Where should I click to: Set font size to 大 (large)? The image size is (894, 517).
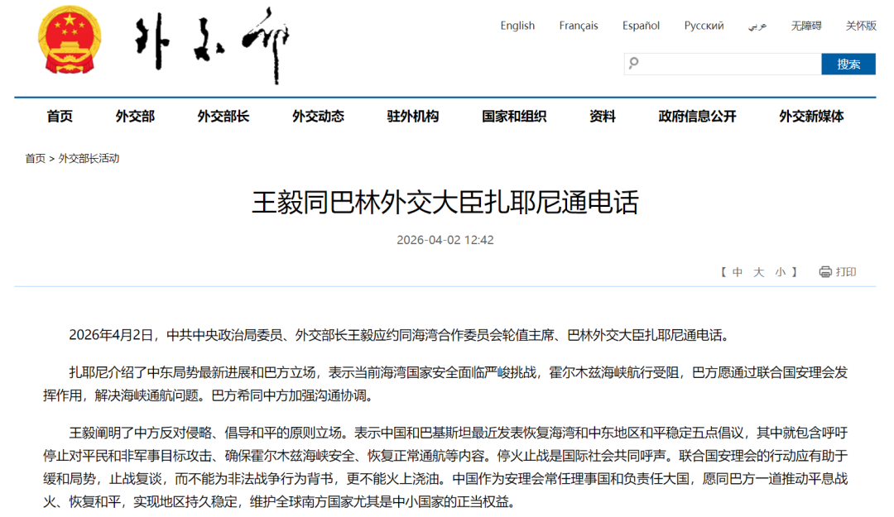coord(757,270)
